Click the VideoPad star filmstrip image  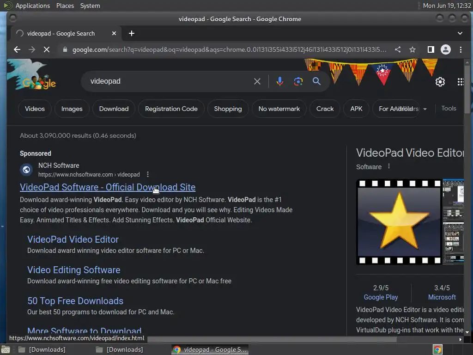pos(399,222)
